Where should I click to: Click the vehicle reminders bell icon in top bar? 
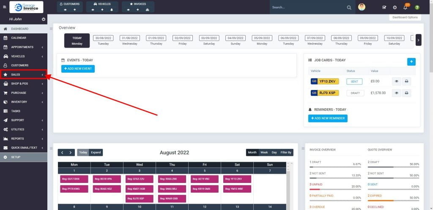click(112, 9)
